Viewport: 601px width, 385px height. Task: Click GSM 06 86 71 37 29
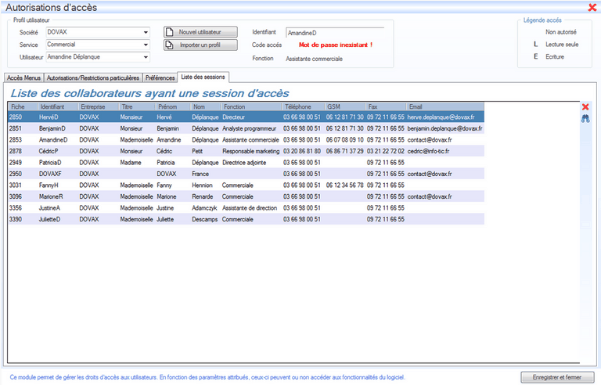[x=344, y=151]
